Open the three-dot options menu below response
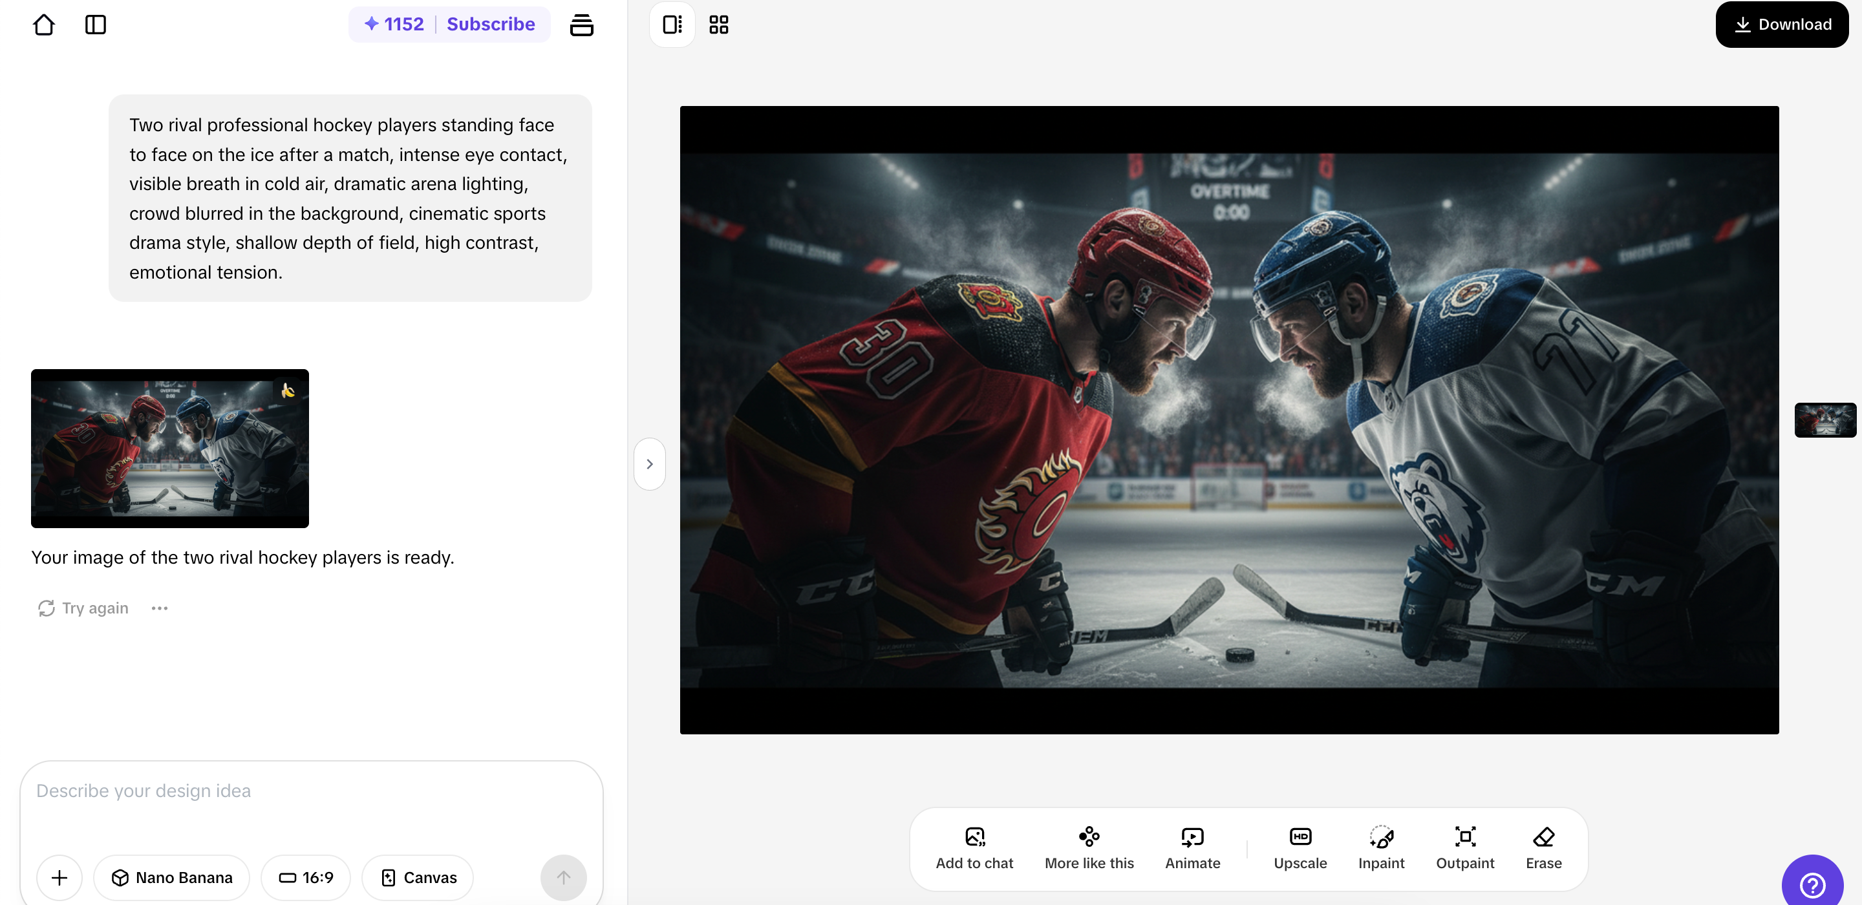 click(159, 608)
